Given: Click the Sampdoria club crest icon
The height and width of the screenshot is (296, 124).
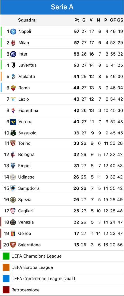Looking at the screenshot, I should tap(13, 188).
